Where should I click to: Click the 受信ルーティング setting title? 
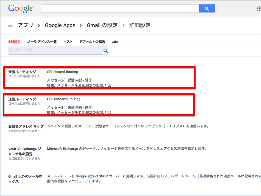[22, 72]
